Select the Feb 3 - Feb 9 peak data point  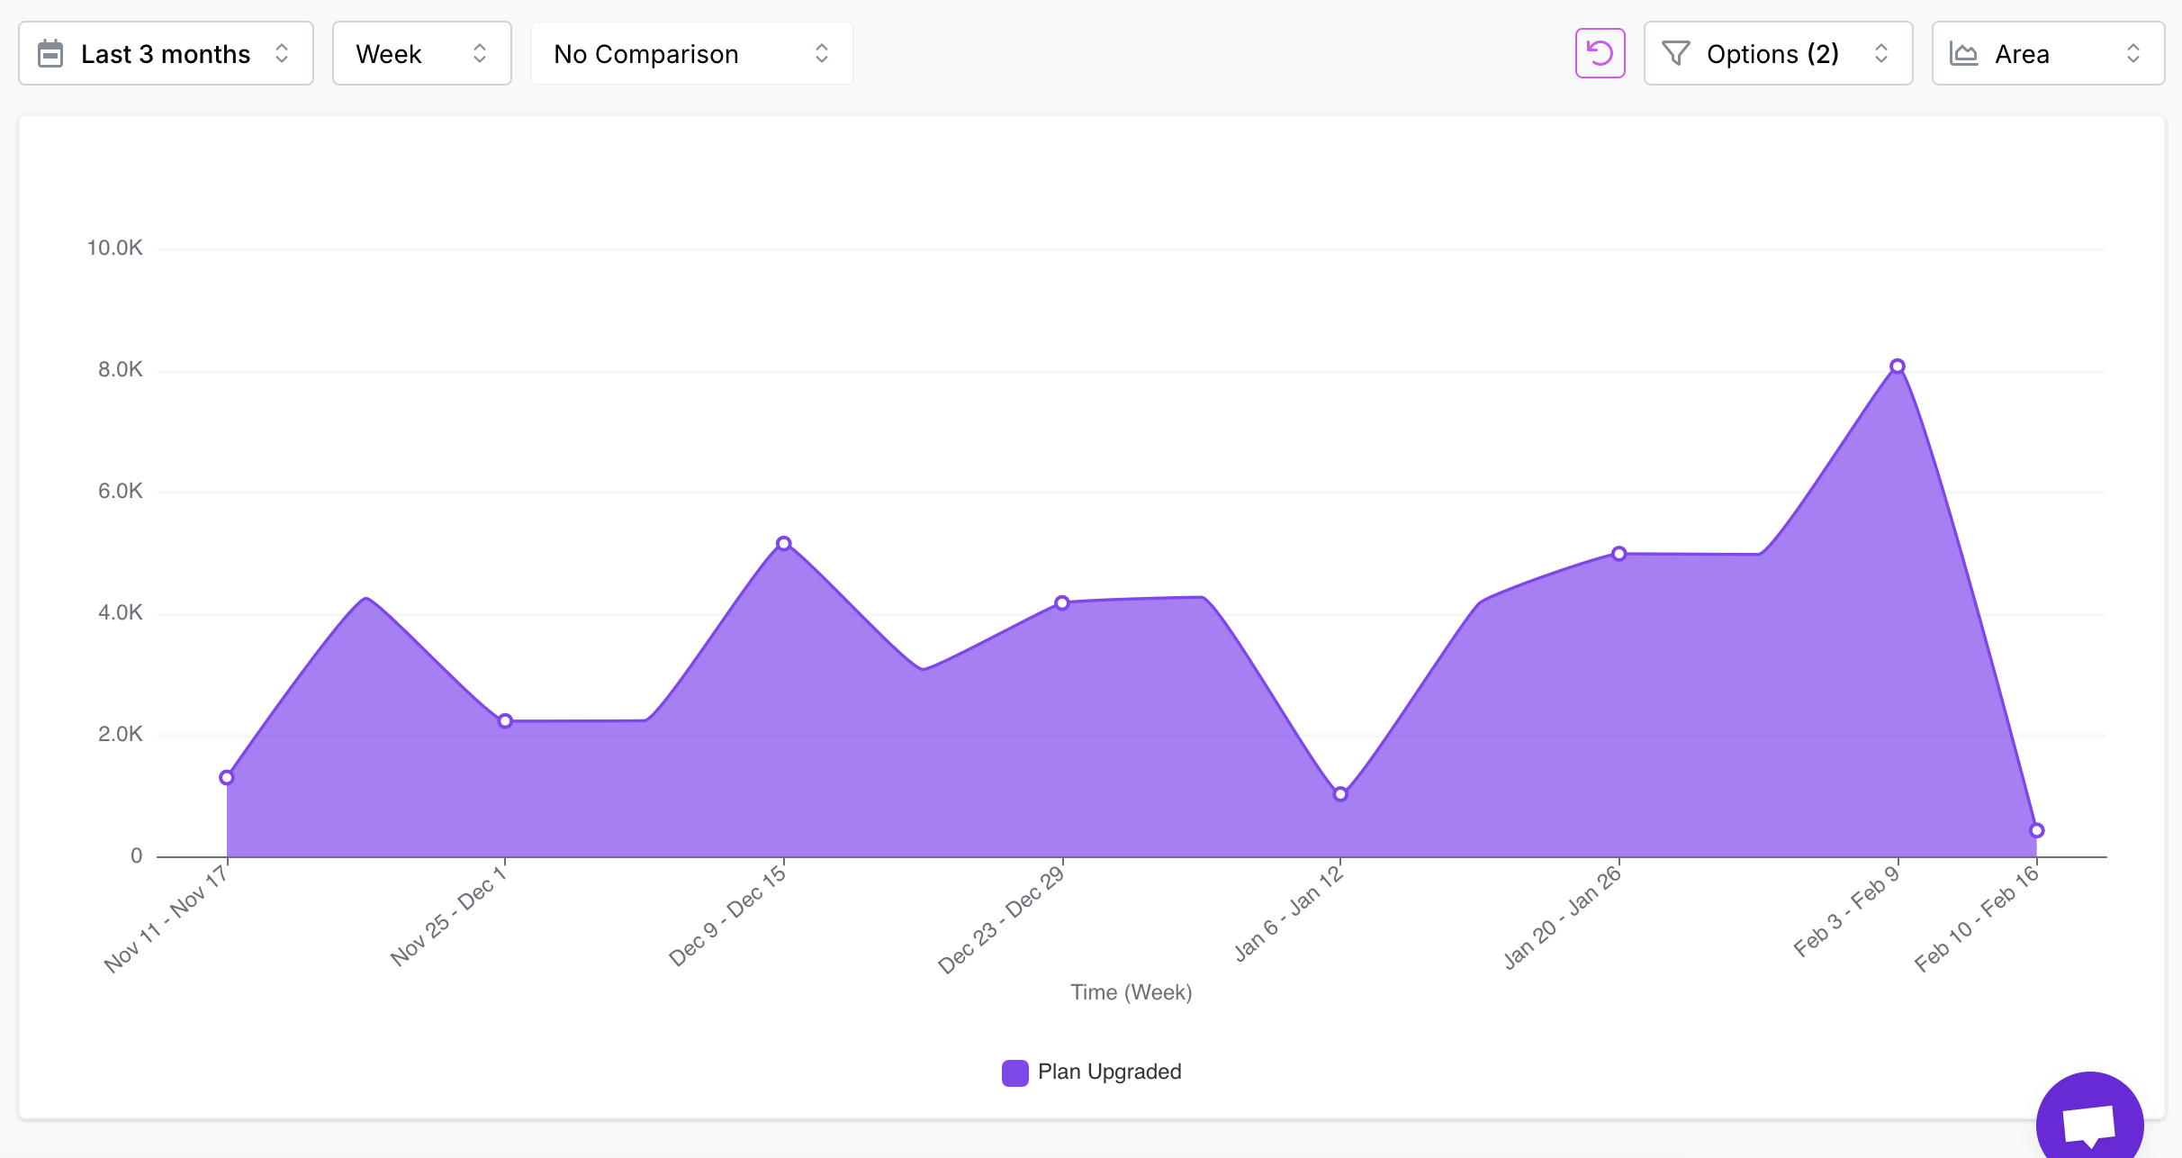tap(1897, 366)
